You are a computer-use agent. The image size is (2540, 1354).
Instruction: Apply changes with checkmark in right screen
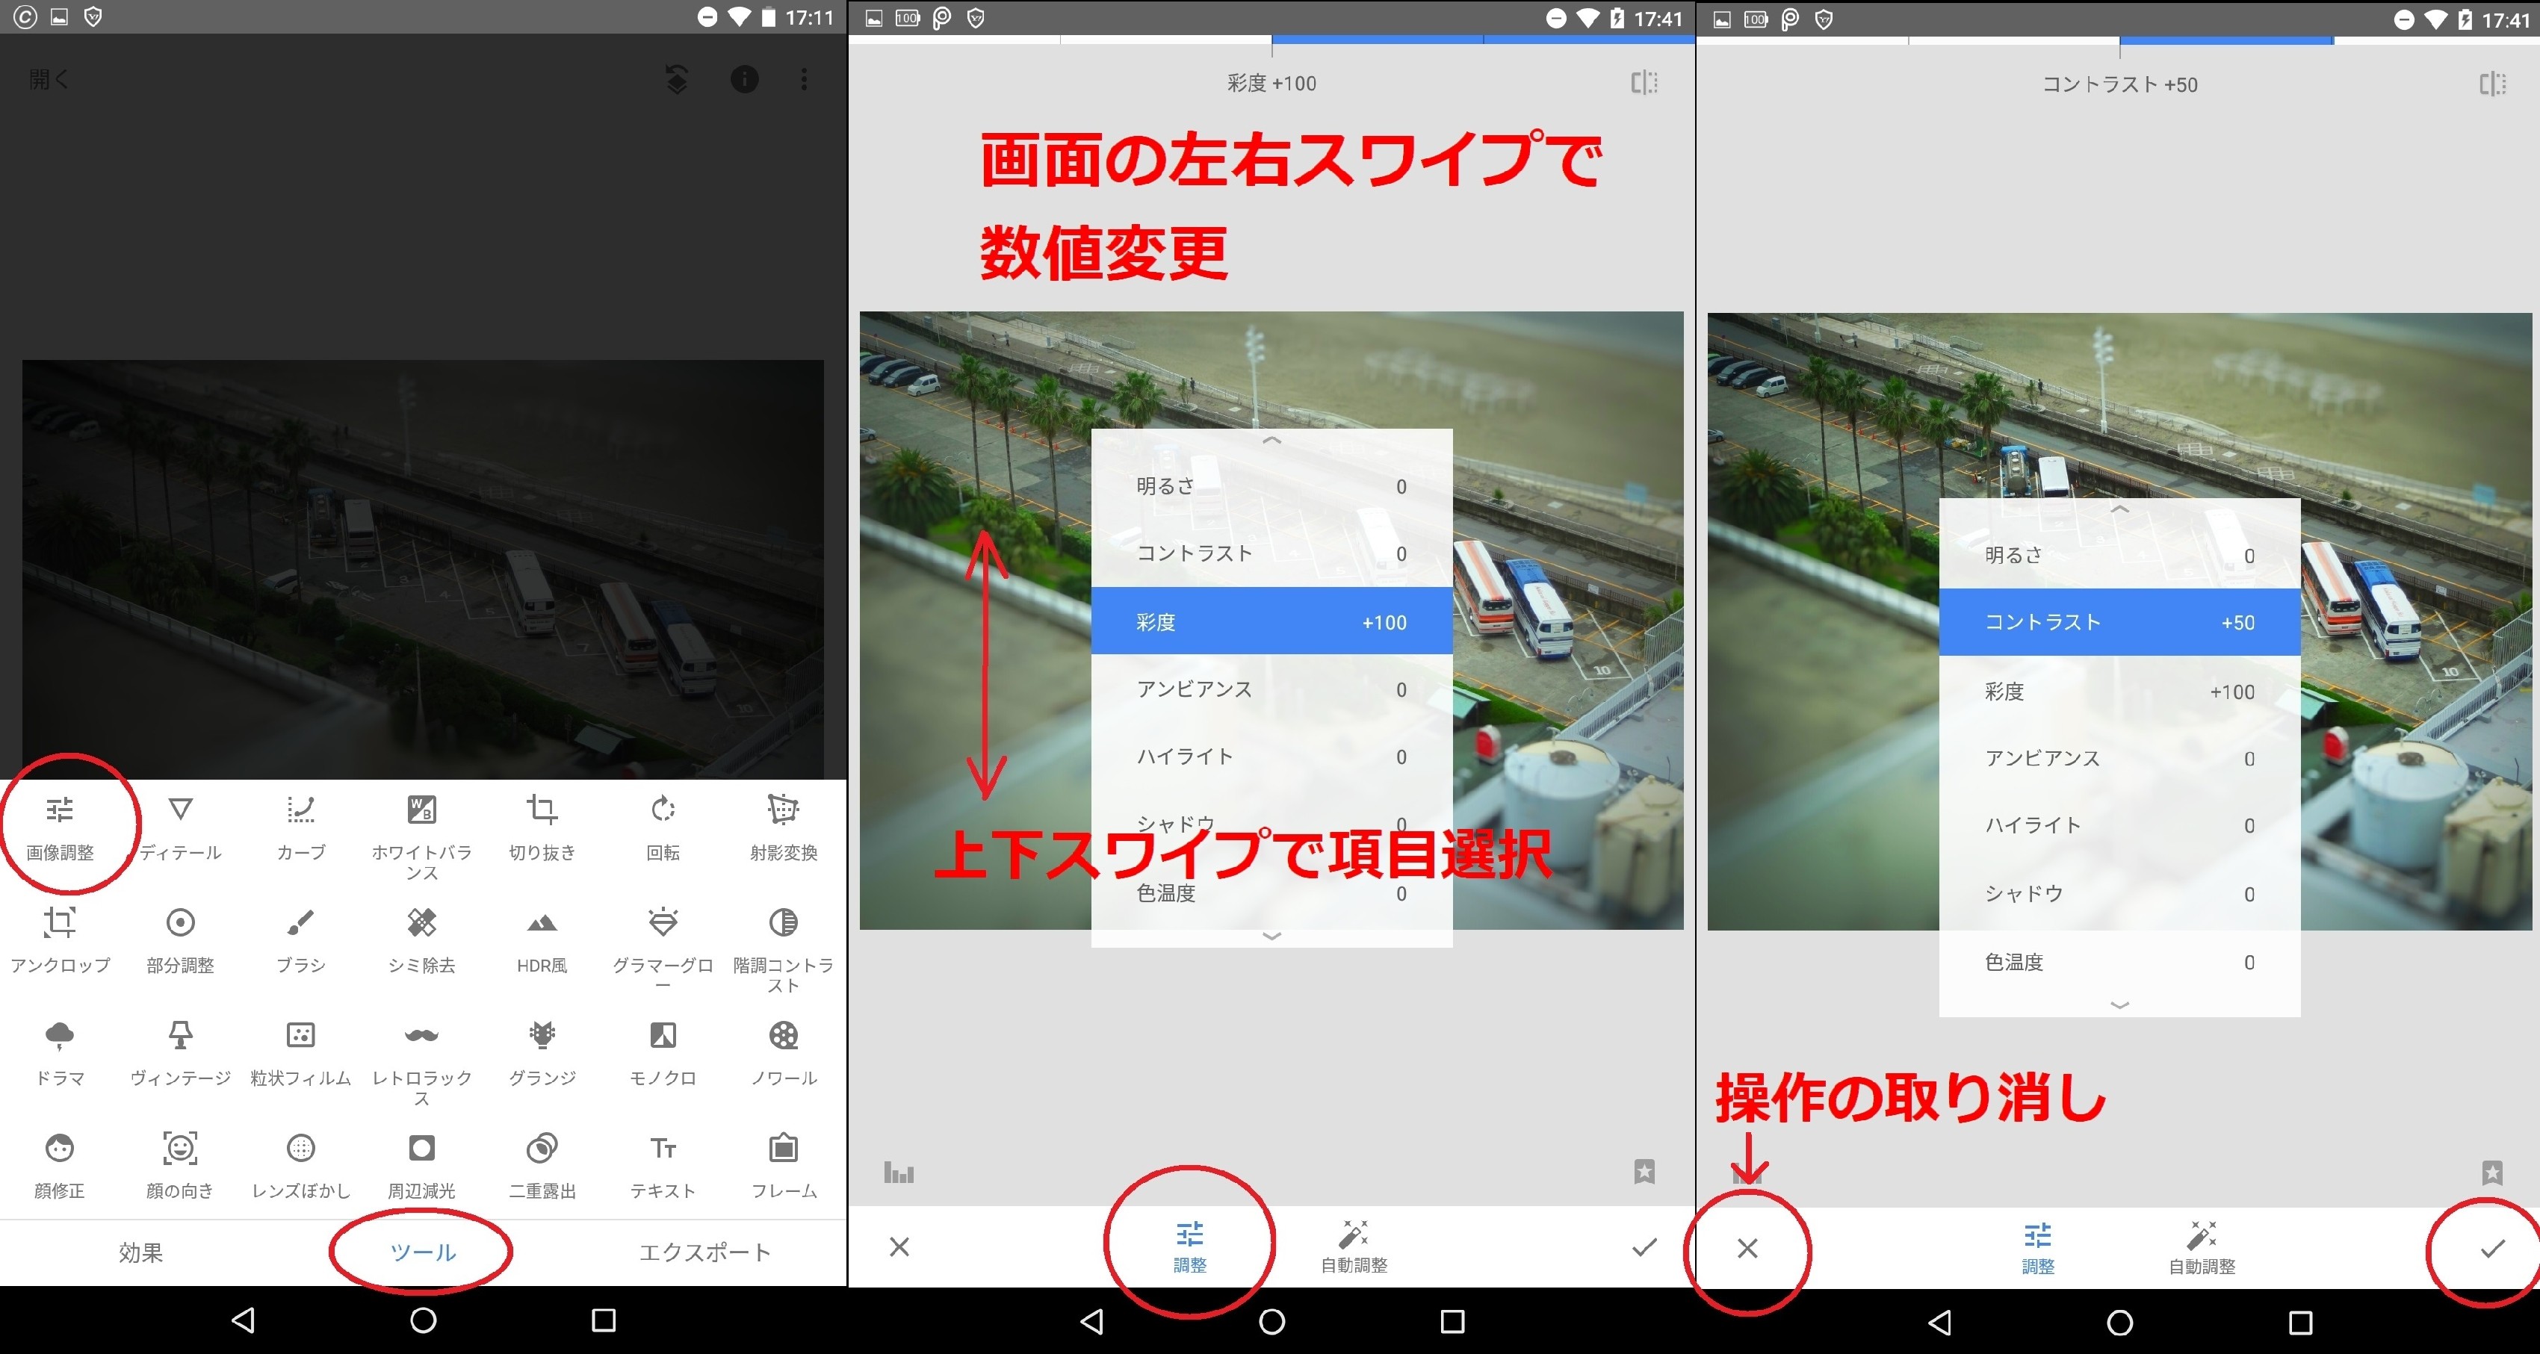point(2491,1249)
